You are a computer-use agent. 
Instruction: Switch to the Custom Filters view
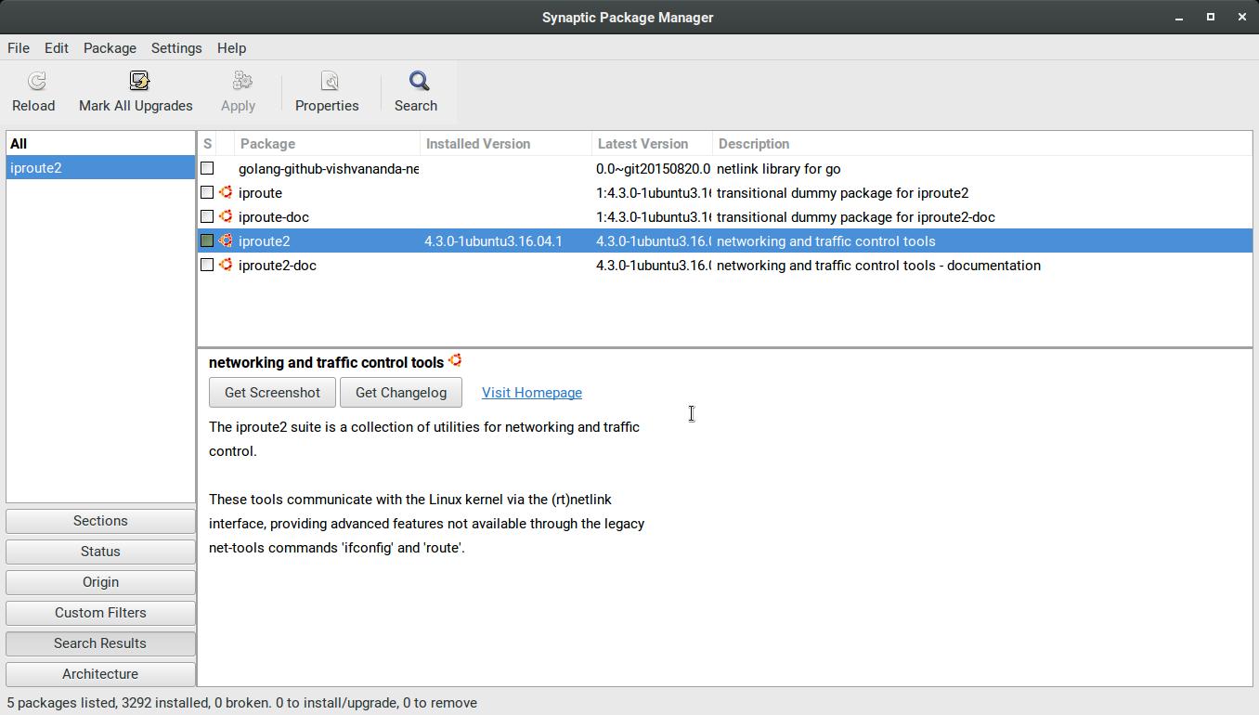[100, 613]
